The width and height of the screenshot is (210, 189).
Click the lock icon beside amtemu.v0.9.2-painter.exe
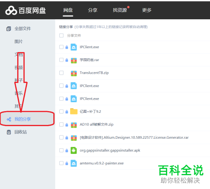coord(67,163)
